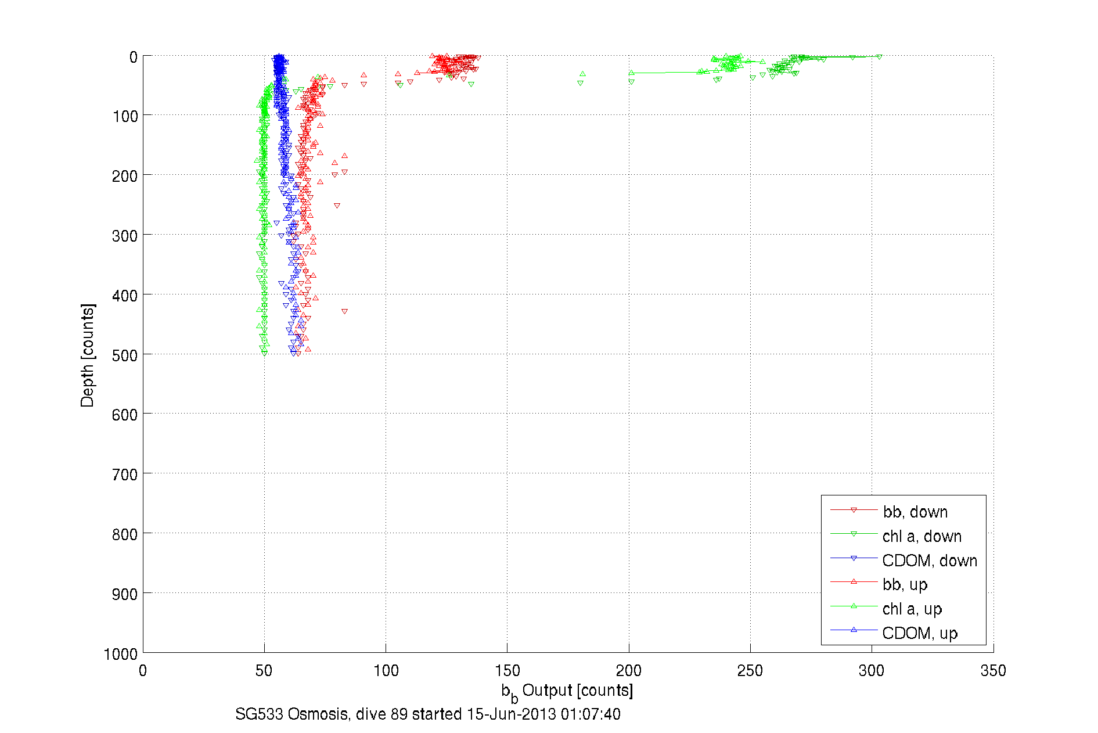Screen dimensions: 1098x733
Task: Click the x-axis tick label 350
Action: tap(993, 671)
